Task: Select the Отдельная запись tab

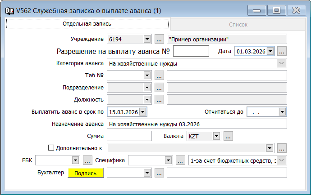Action: [87, 24]
